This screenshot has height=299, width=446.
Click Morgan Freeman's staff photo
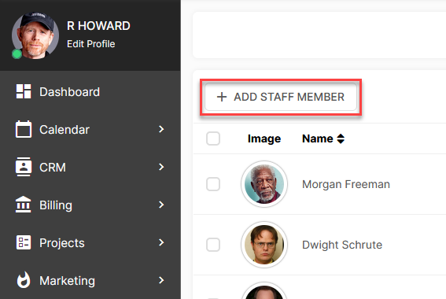(264, 184)
